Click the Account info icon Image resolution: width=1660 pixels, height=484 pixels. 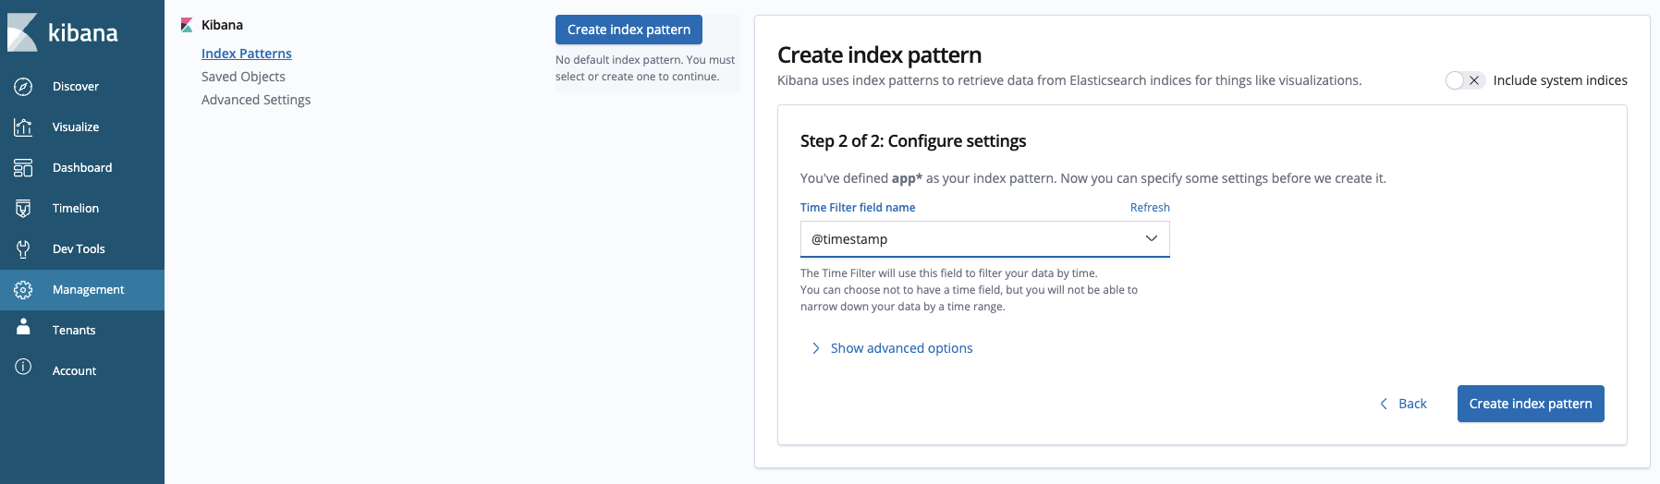pyautogui.click(x=23, y=368)
